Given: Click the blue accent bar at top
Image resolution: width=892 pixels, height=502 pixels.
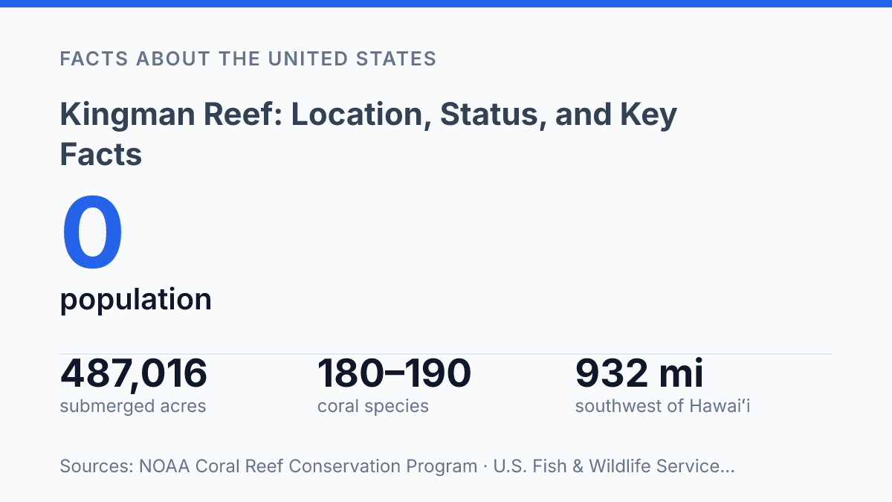Looking at the screenshot, I should [446, 4].
